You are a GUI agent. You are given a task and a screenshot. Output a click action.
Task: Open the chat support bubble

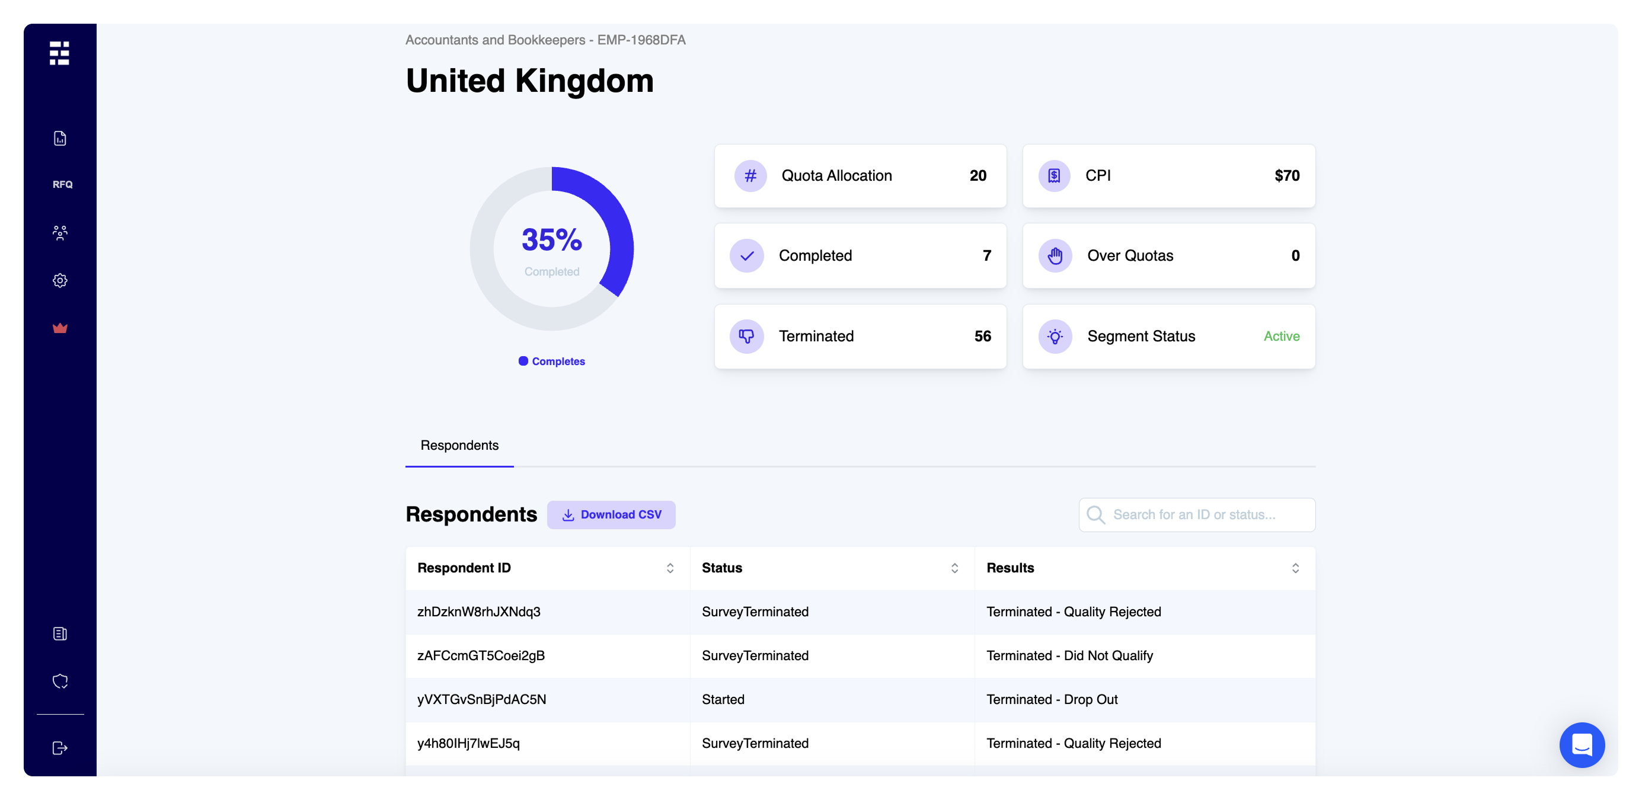coord(1582,744)
